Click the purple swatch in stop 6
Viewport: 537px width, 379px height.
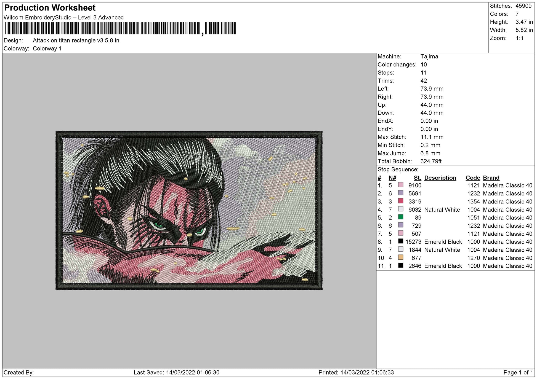click(401, 225)
